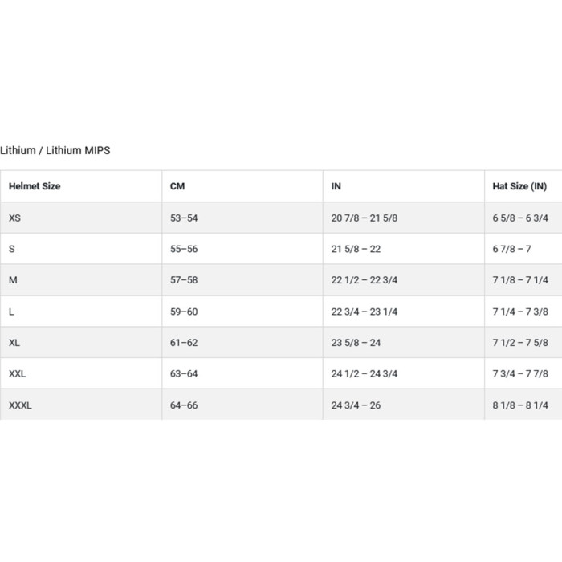Click the 61–62 CM cell
The width and height of the screenshot is (562, 562).
pyautogui.click(x=184, y=343)
